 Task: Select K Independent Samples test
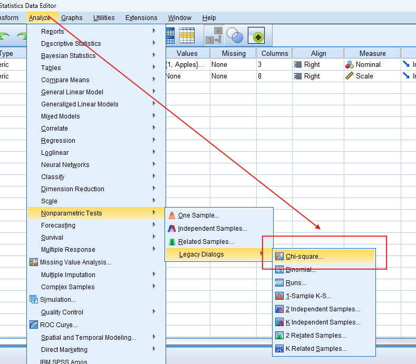(x=323, y=322)
